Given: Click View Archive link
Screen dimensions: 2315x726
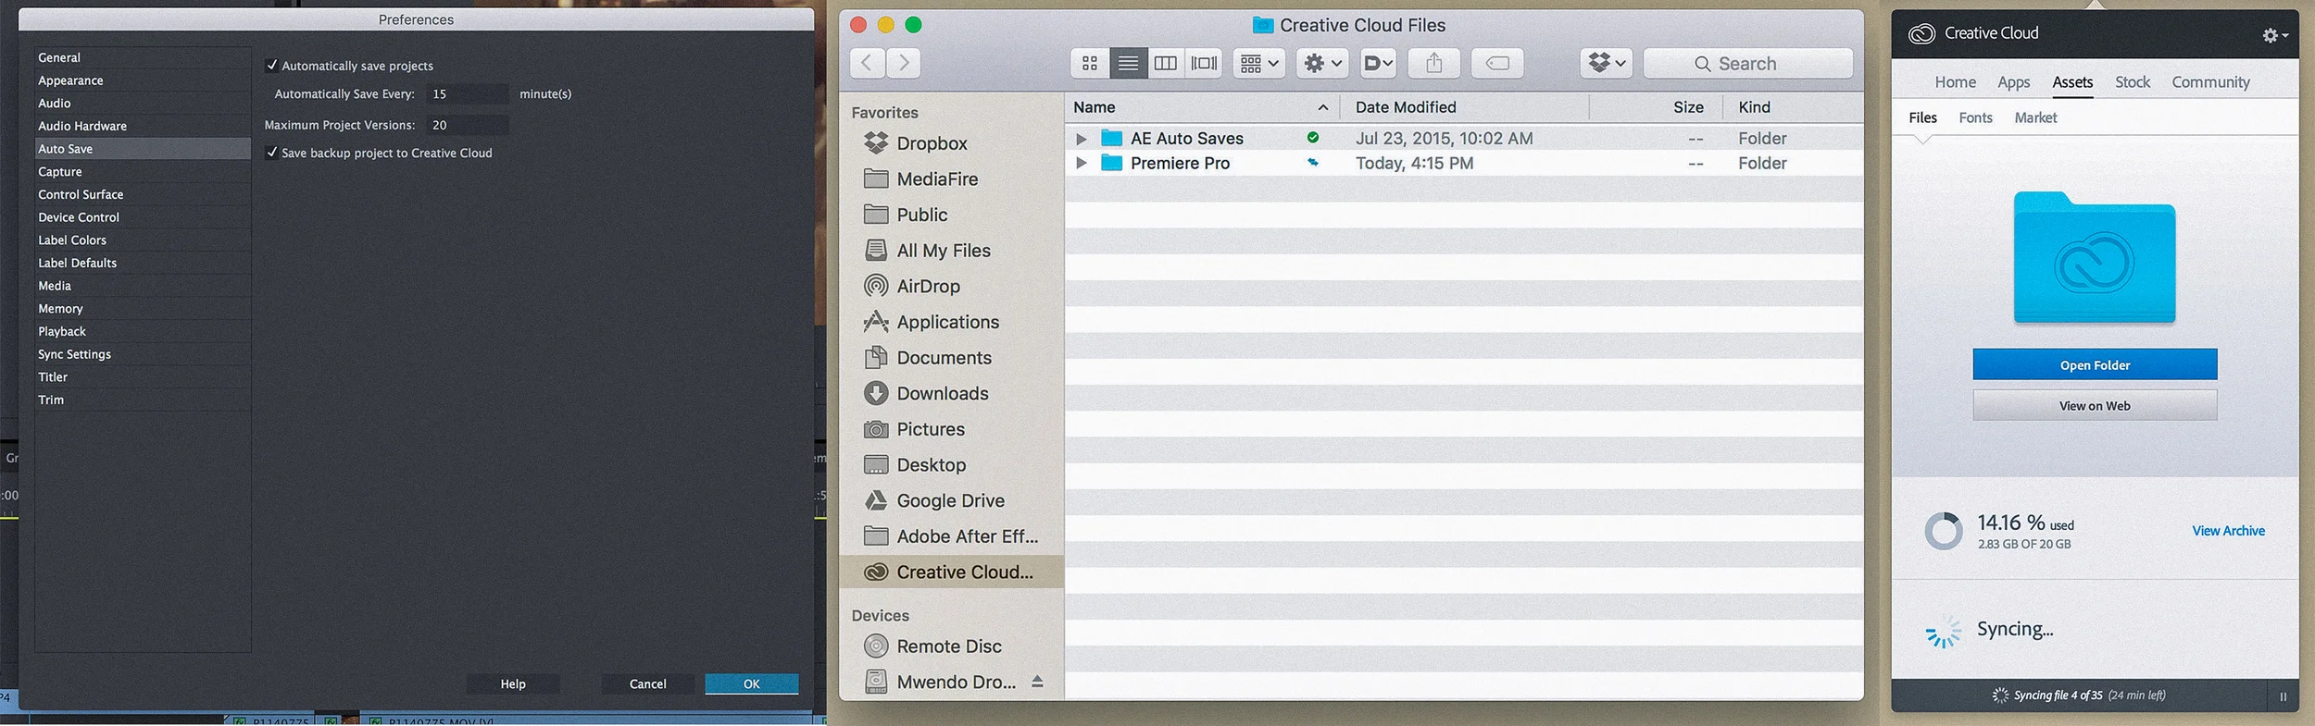Looking at the screenshot, I should [x=2228, y=531].
